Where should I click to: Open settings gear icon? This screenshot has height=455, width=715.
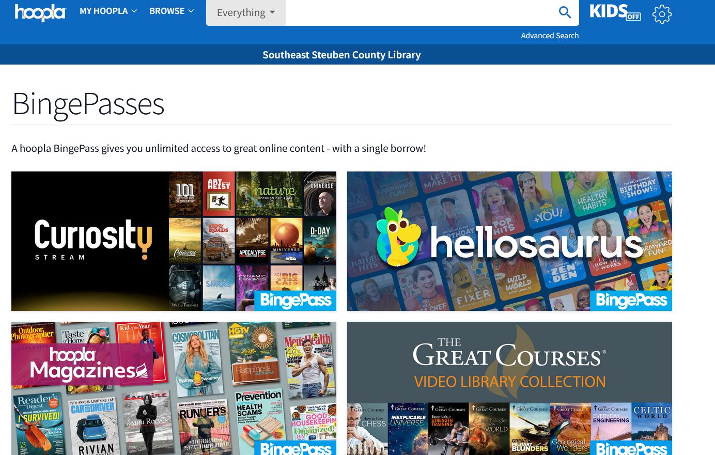662,14
